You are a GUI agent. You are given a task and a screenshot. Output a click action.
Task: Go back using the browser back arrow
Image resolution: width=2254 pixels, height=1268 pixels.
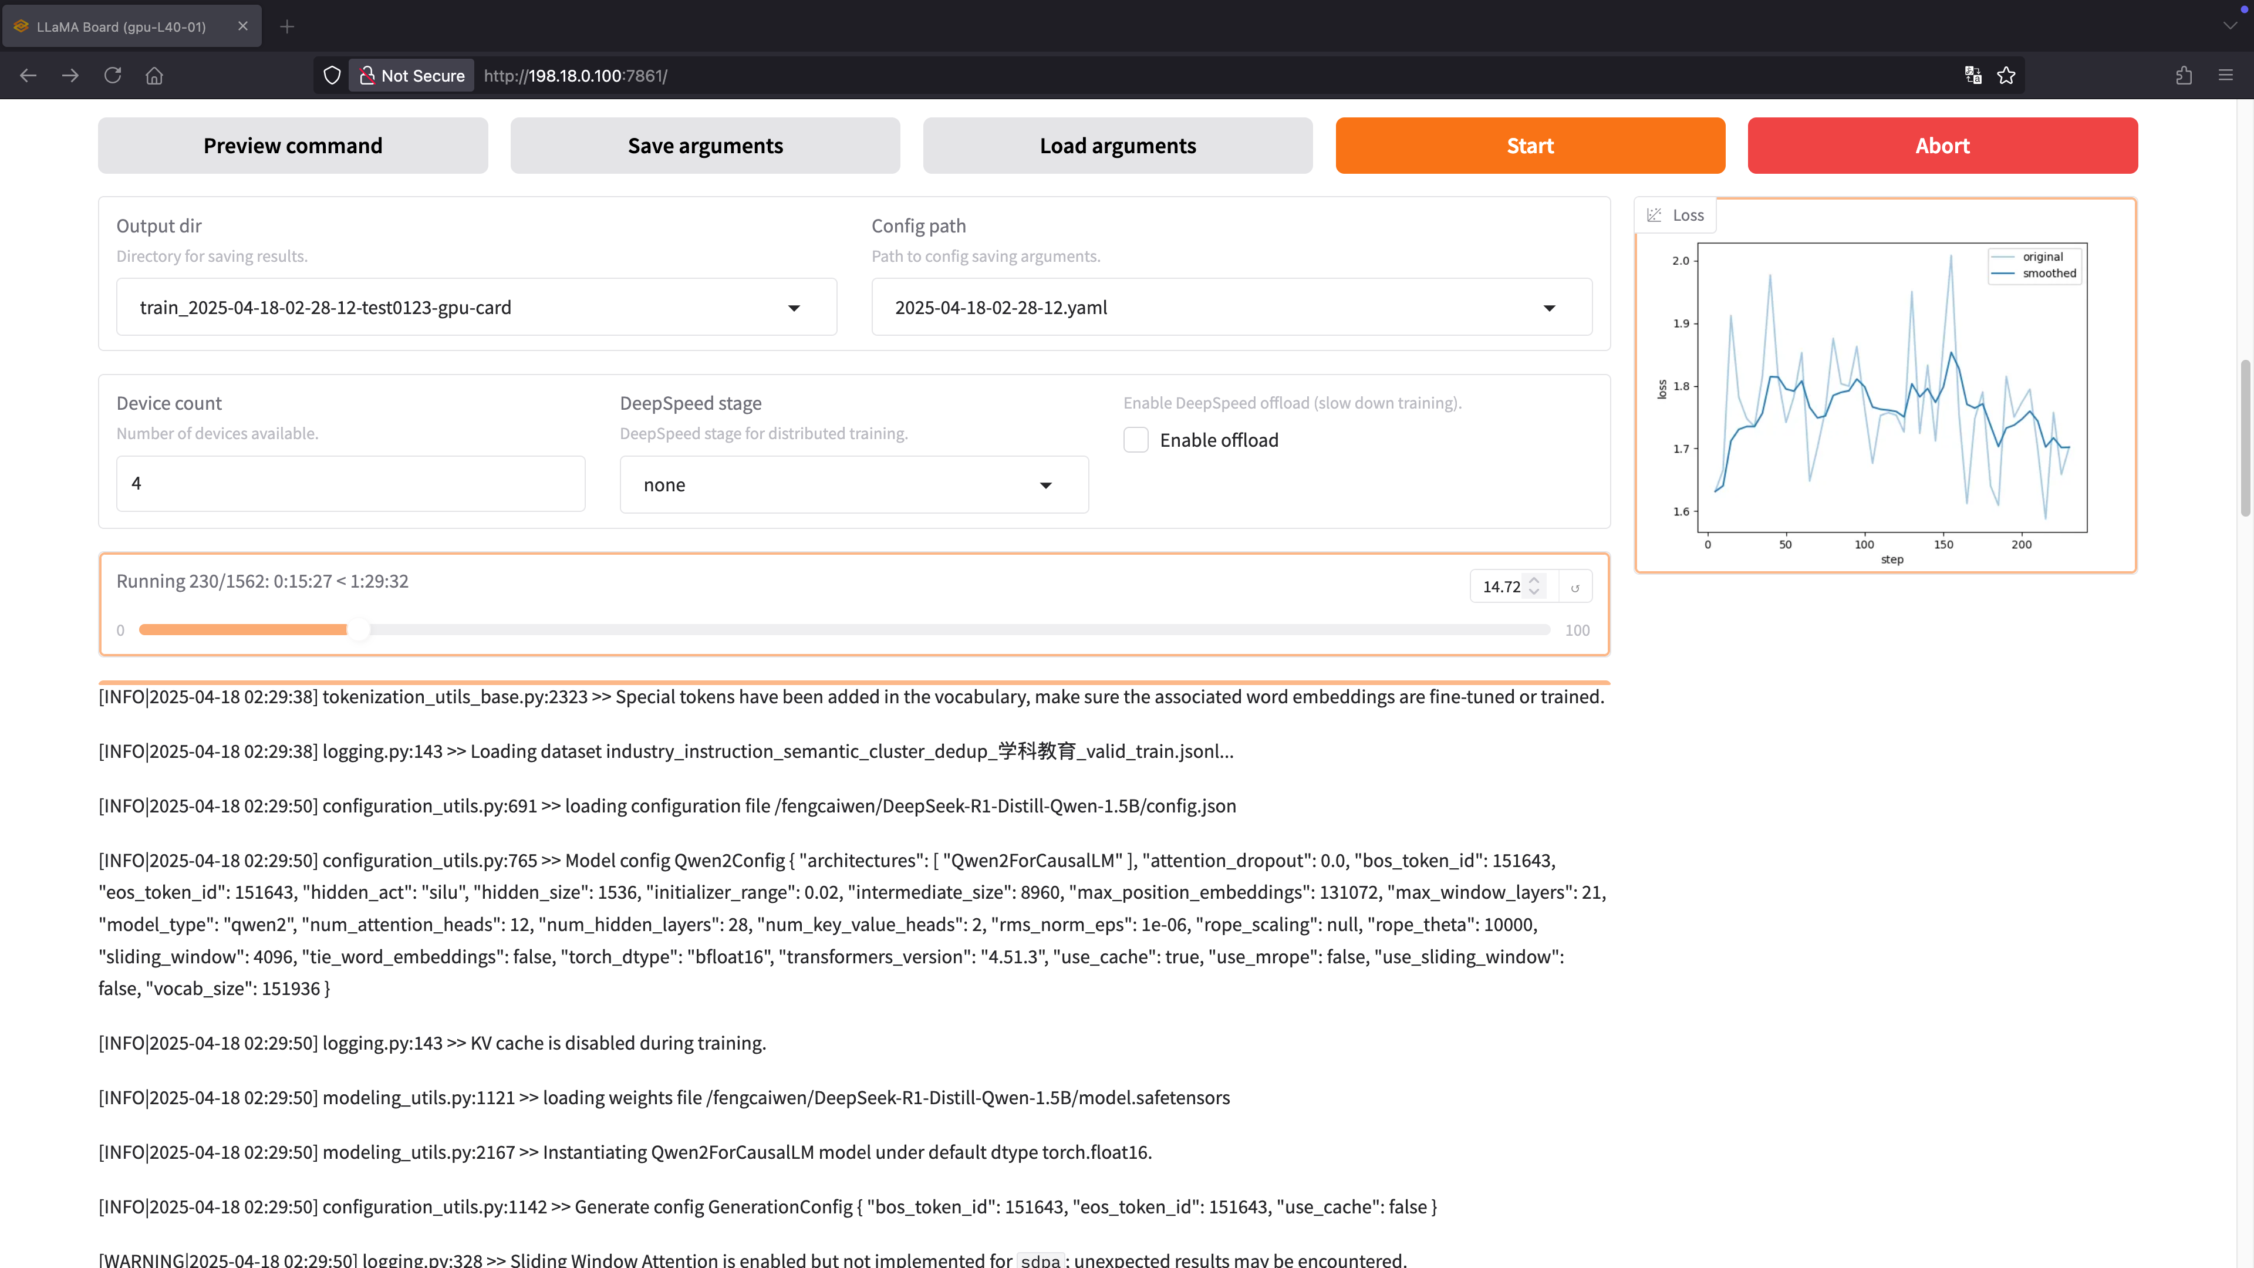(x=28, y=75)
